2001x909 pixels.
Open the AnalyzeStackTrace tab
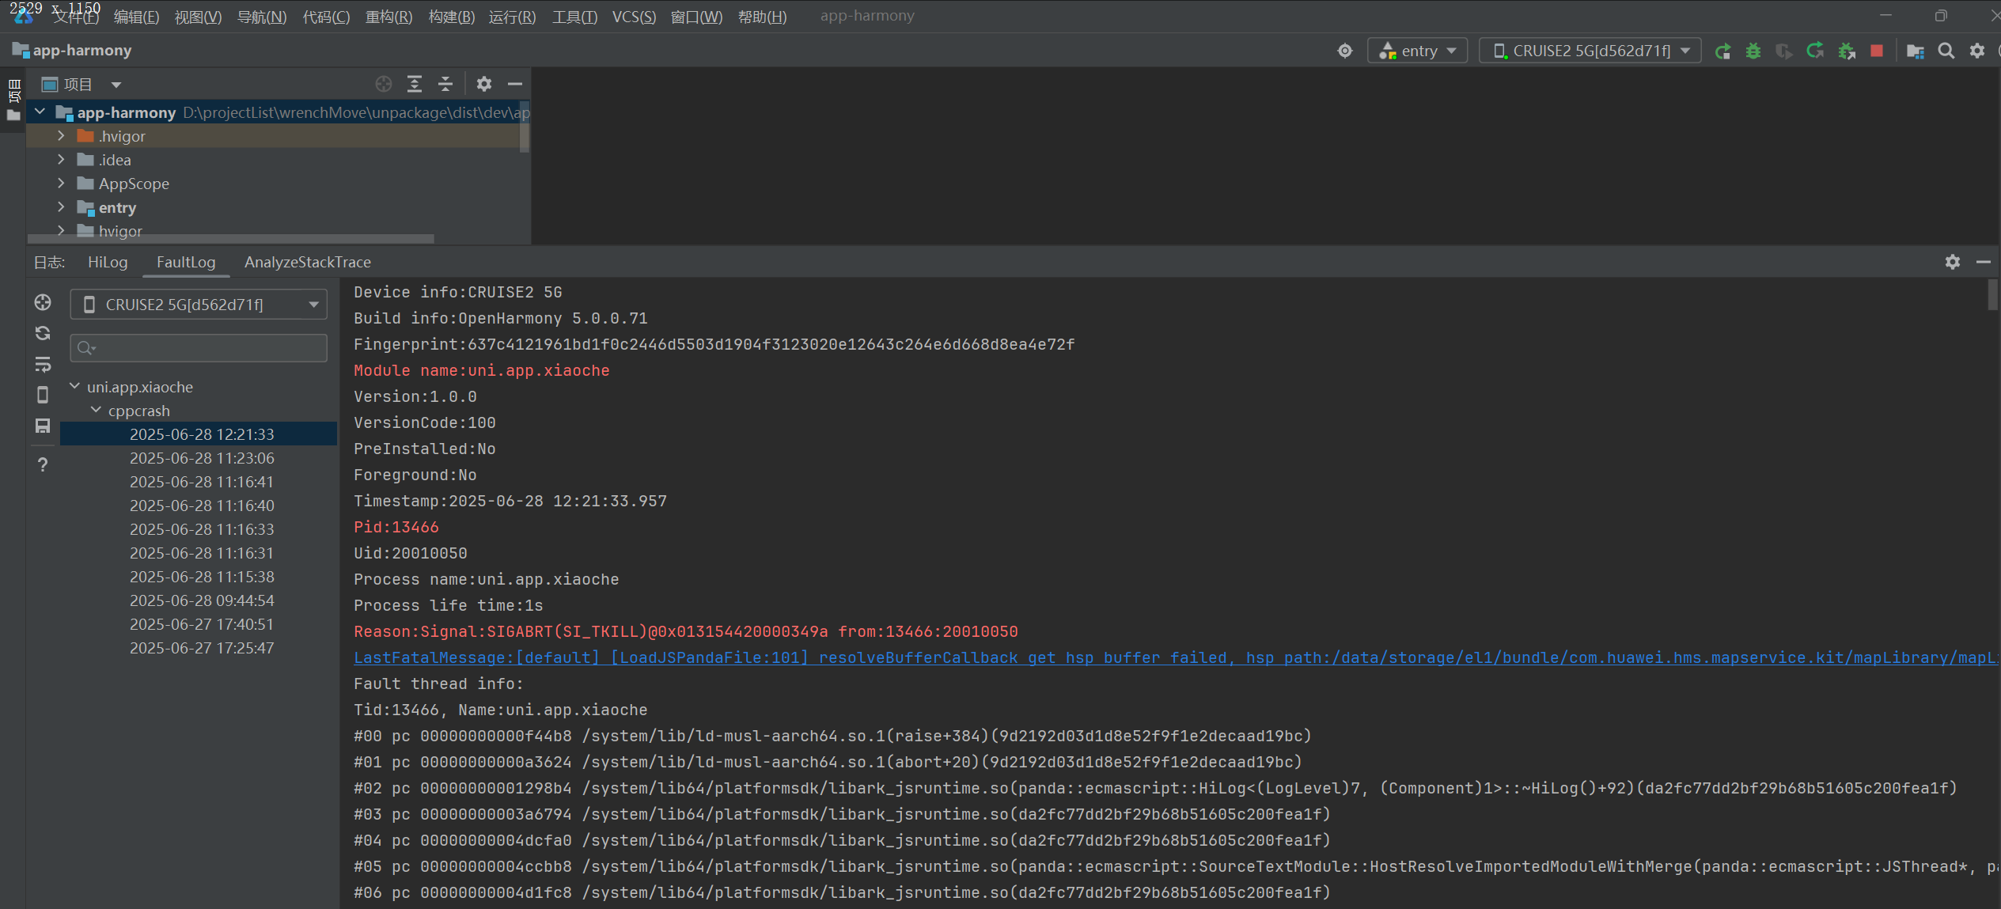pyautogui.click(x=308, y=262)
